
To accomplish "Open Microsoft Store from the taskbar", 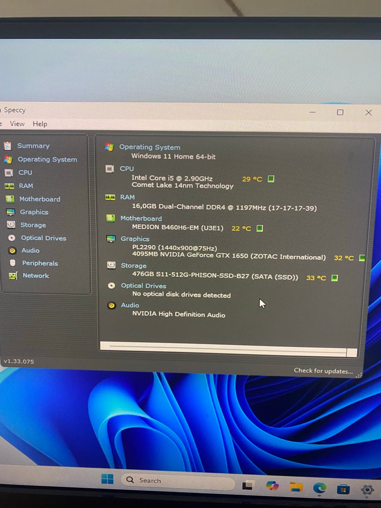I will [x=343, y=489].
